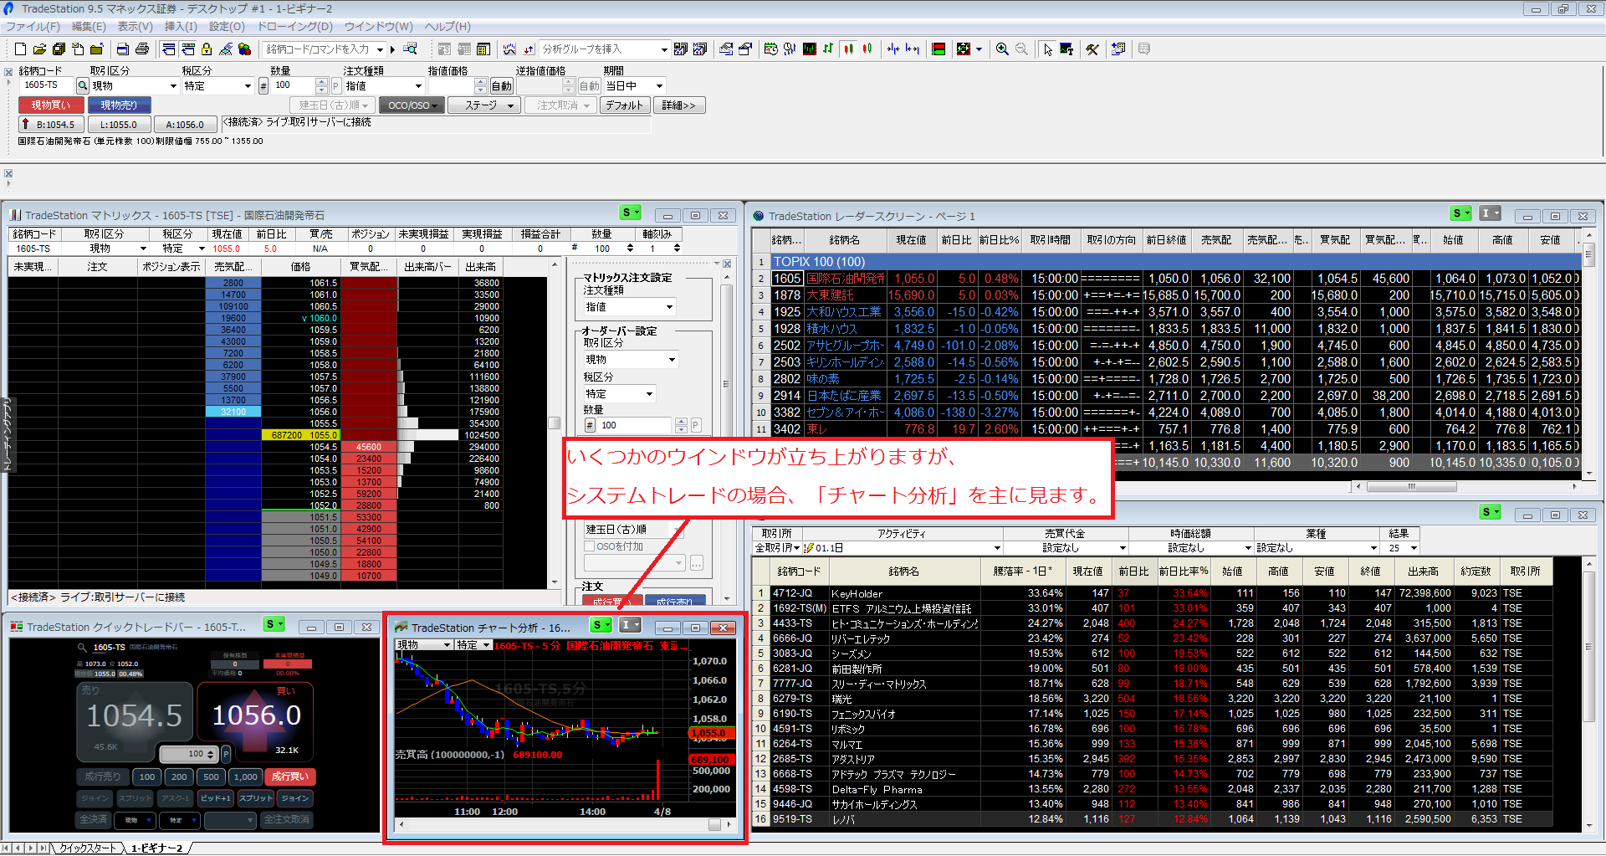Select the hollow candlestick chart icon
This screenshot has width=1606, height=856.
coord(867,49)
